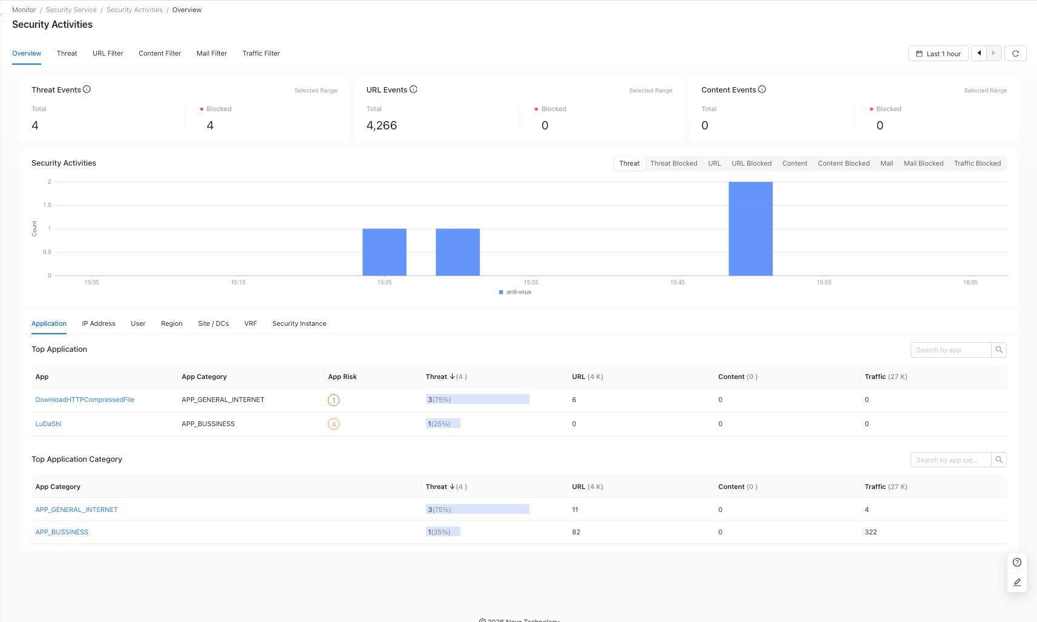Select the Application sub-tab

pos(49,323)
